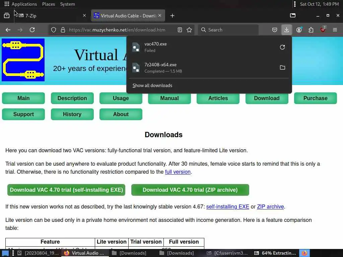This screenshot has width=343, height=257.
Task: Toggle Reader View
Action: tap(180, 30)
